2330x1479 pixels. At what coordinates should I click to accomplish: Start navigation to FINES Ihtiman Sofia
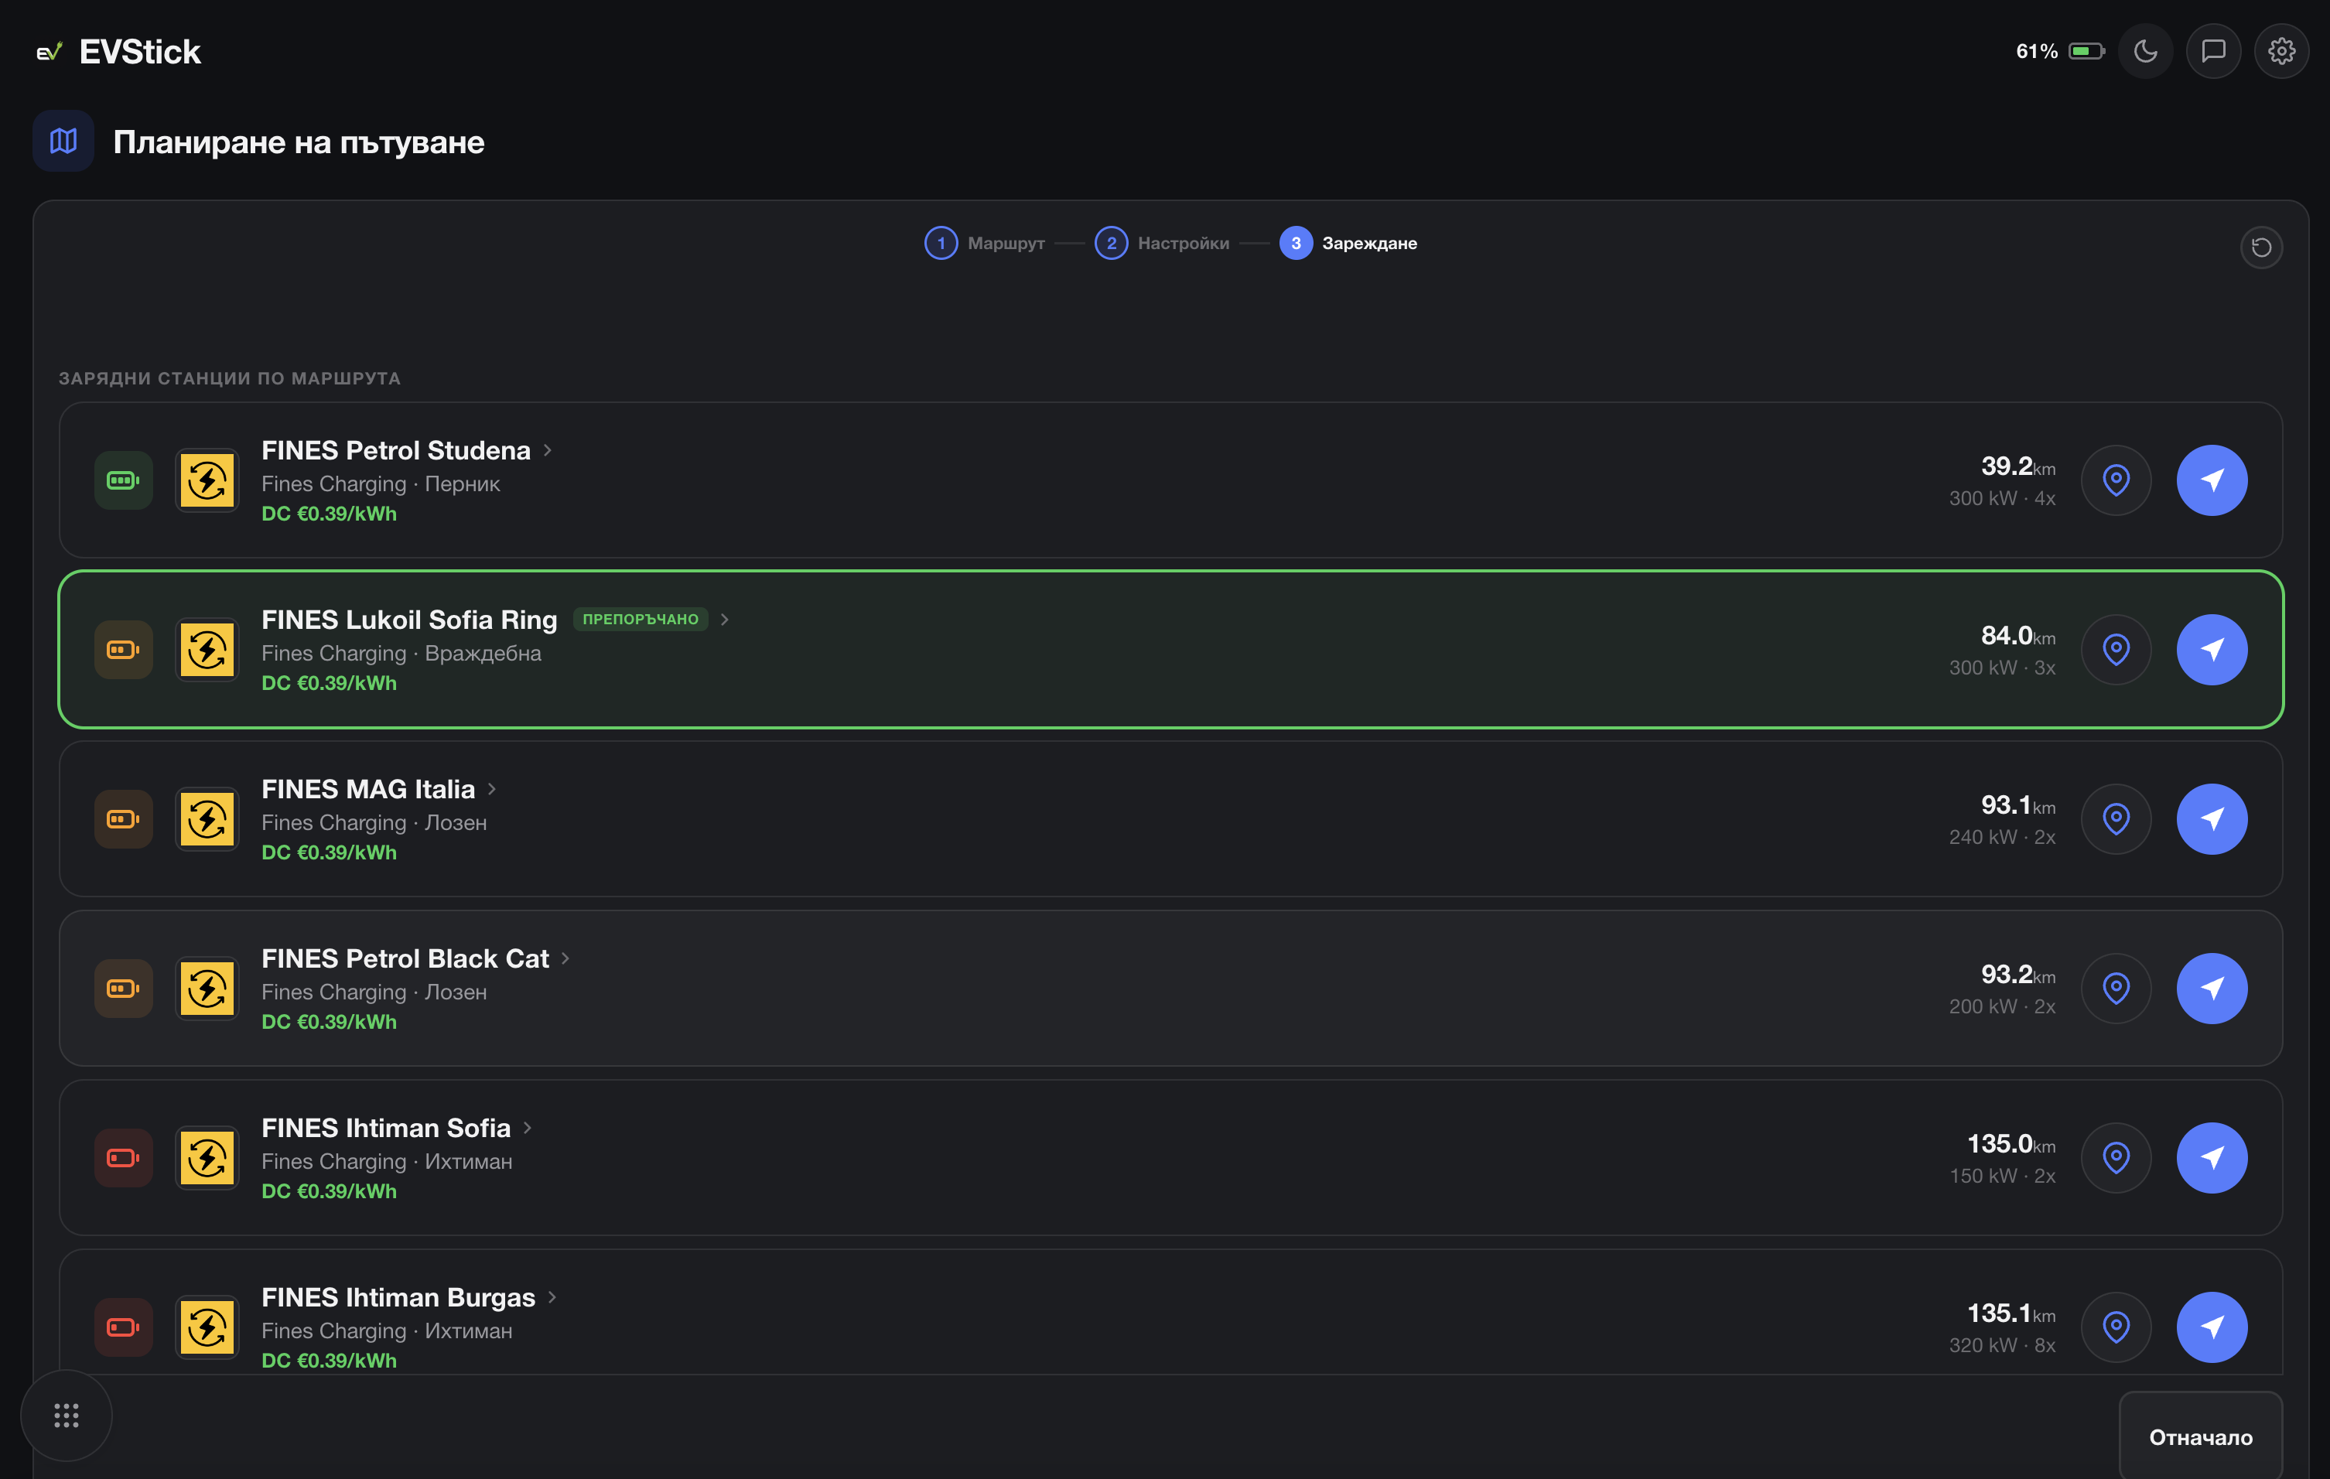(x=2212, y=1158)
